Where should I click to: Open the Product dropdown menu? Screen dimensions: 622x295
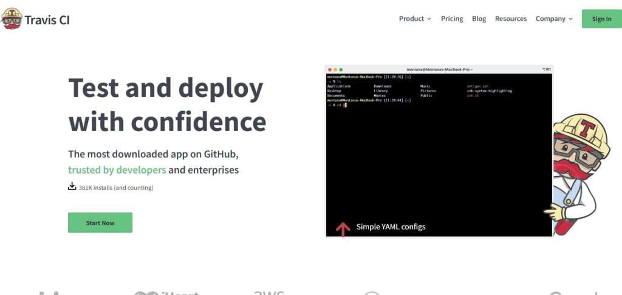point(415,19)
